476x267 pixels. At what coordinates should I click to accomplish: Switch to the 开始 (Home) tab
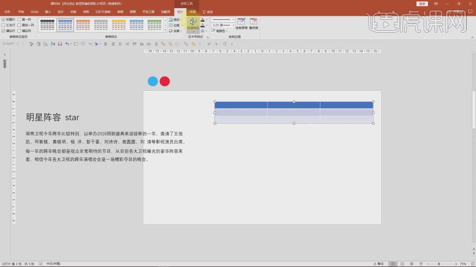click(21, 12)
